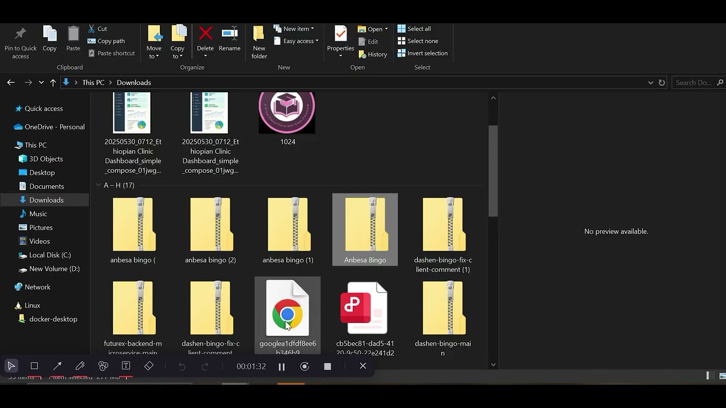Expand the address bar history dropdown

point(651,83)
